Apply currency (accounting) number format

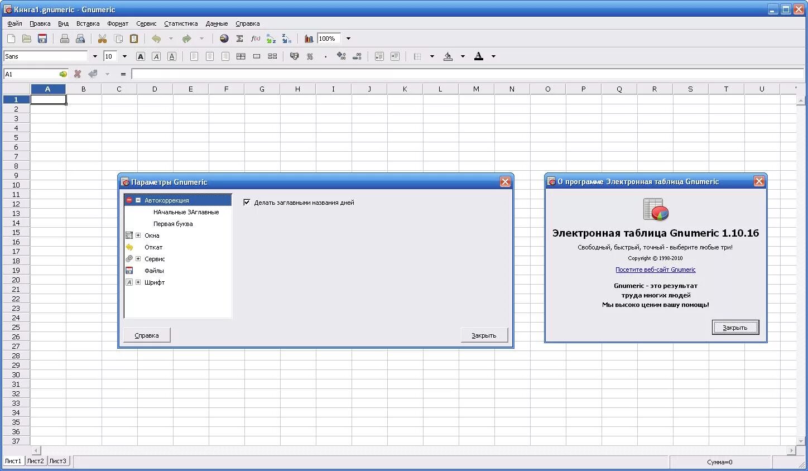295,56
